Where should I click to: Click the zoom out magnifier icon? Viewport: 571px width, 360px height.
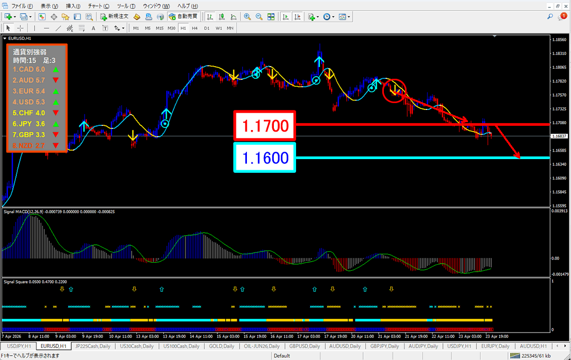point(259,16)
